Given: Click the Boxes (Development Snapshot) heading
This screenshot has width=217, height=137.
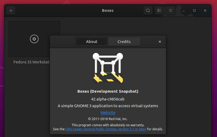Looking at the screenshot, I should pyautogui.click(x=108, y=91).
